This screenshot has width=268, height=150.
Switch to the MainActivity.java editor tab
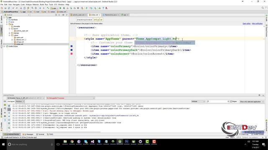coord(111,15)
